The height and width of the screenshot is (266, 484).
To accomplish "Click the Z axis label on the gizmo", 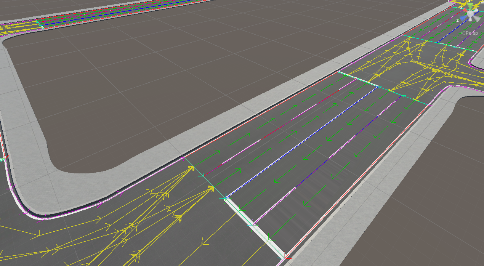I will [x=458, y=20].
